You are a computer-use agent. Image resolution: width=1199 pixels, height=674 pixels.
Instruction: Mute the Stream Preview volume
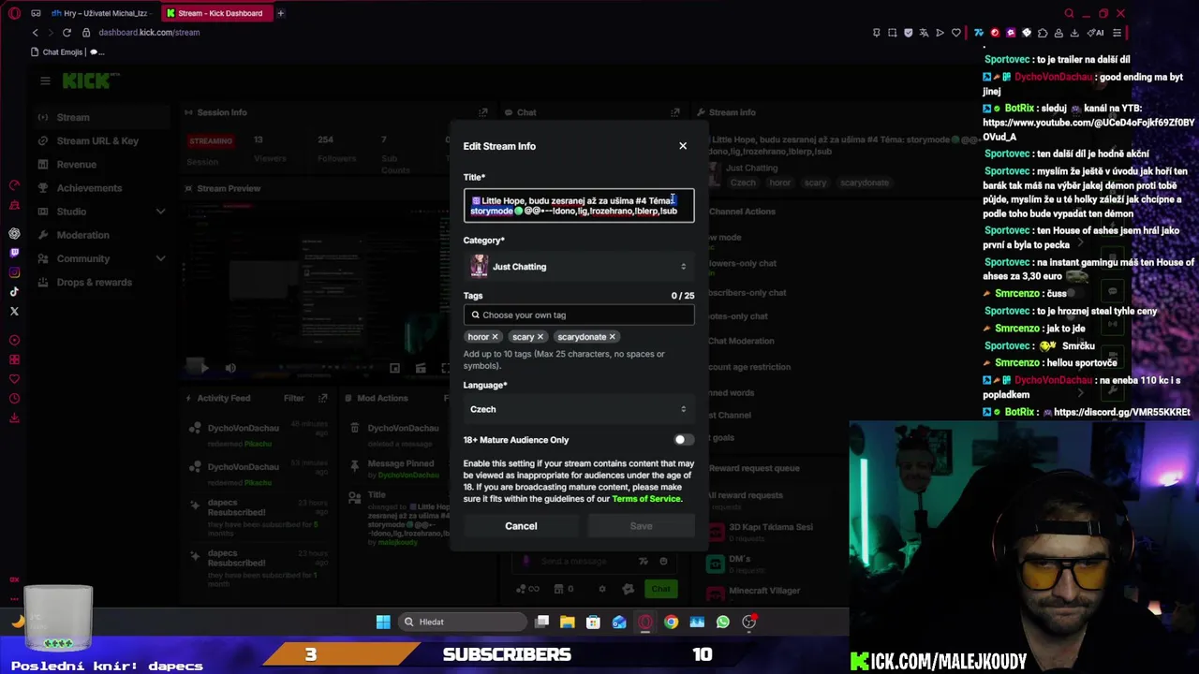click(230, 368)
